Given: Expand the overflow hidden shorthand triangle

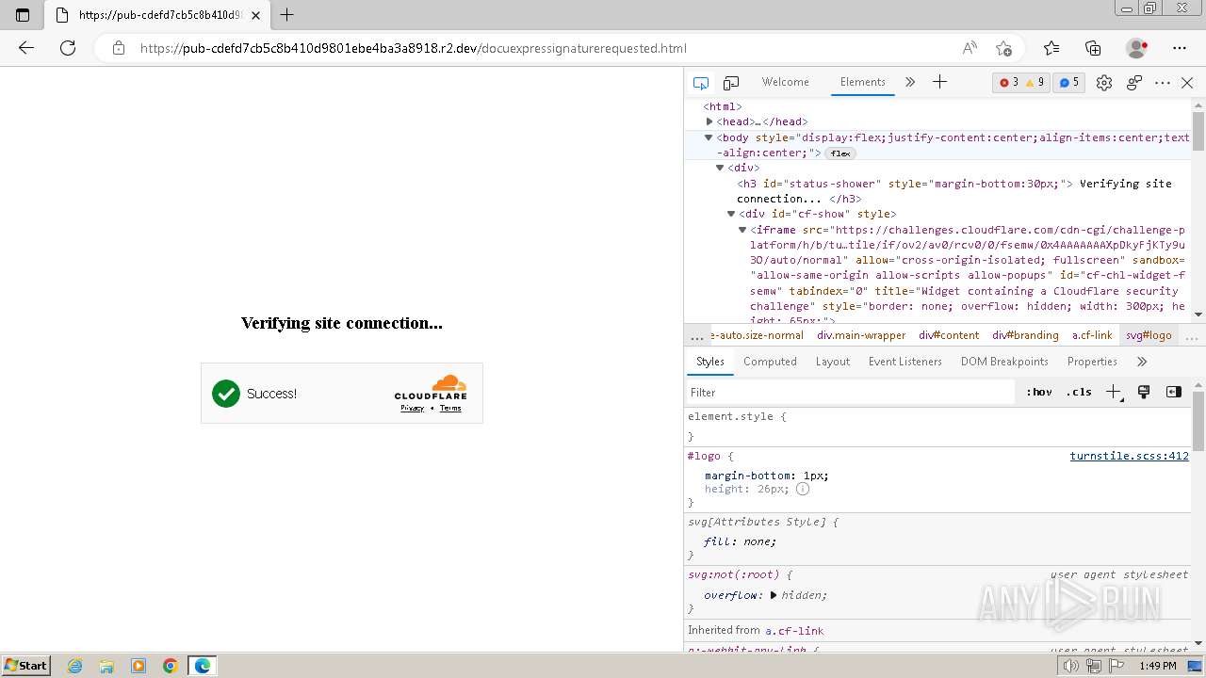Looking at the screenshot, I should coord(774,595).
